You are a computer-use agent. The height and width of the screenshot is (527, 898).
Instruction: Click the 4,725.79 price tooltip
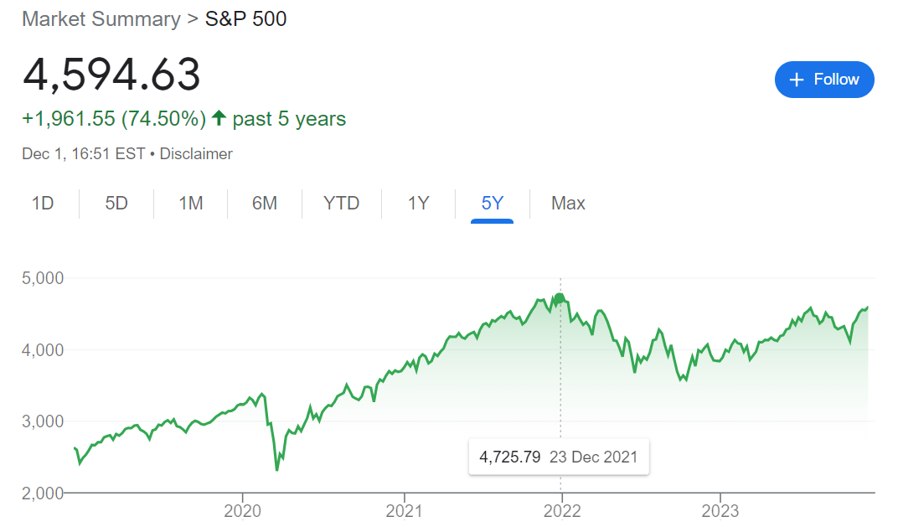pyautogui.click(x=559, y=457)
